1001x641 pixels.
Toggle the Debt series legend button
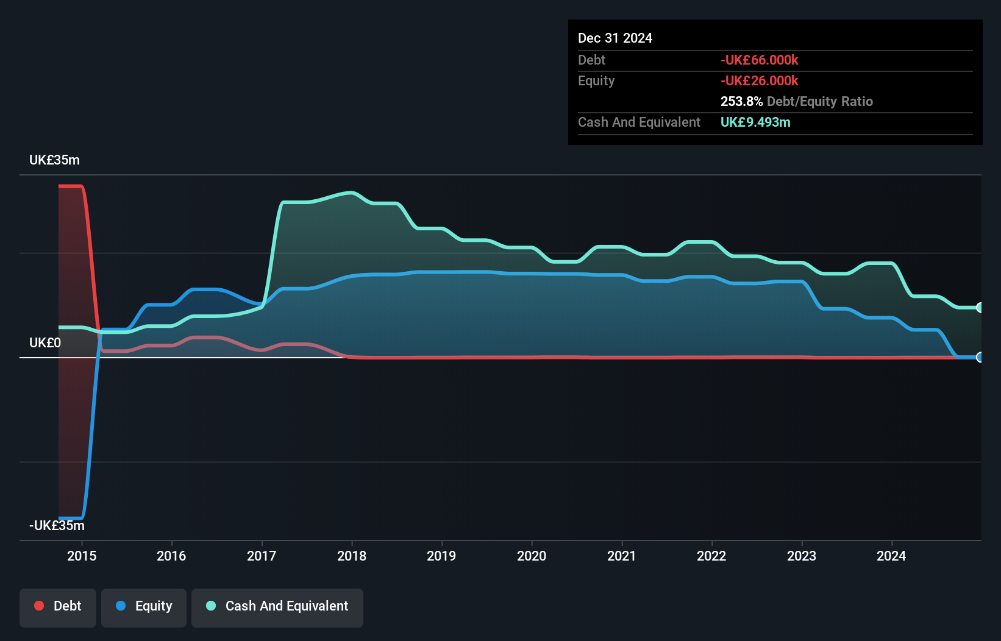click(x=58, y=607)
